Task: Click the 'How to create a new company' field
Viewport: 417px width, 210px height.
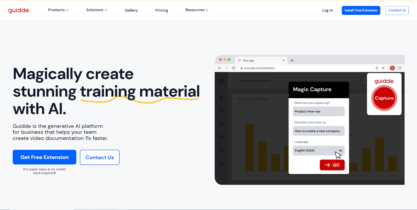Action: click(x=318, y=131)
